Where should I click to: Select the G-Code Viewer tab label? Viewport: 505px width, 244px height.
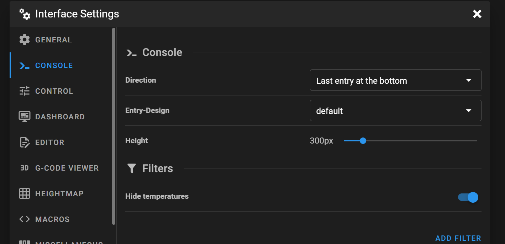point(67,168)
